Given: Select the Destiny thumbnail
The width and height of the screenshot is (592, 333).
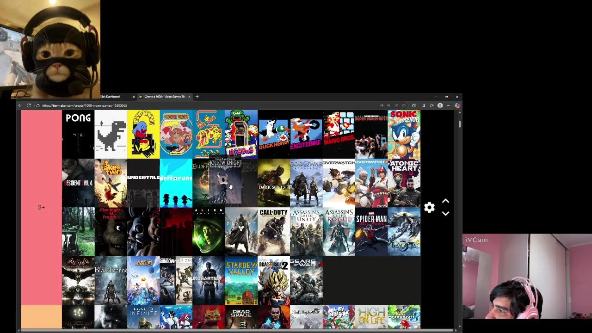Looking at the screenshot, I should click(x=241, y=232).
